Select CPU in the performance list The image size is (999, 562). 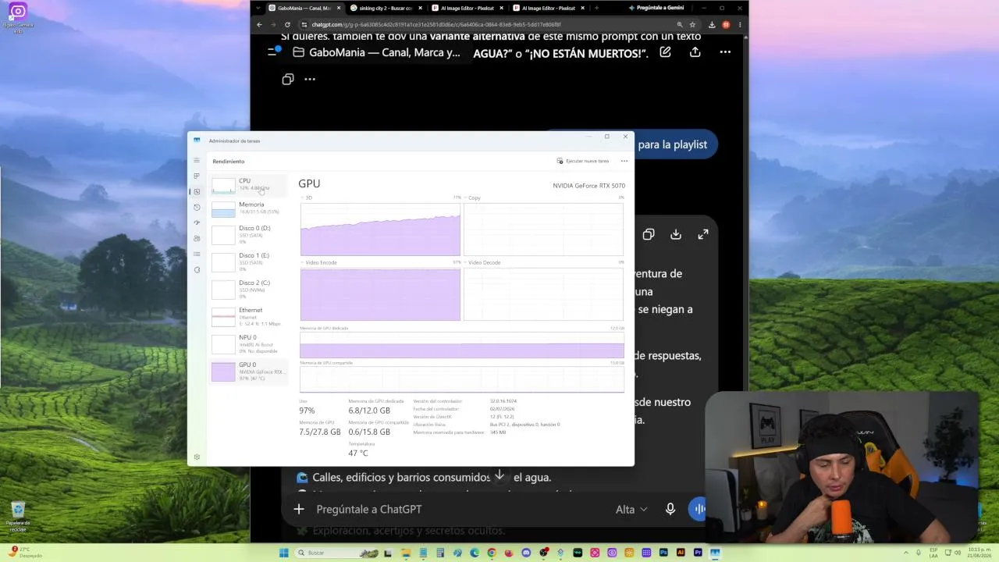249,184
